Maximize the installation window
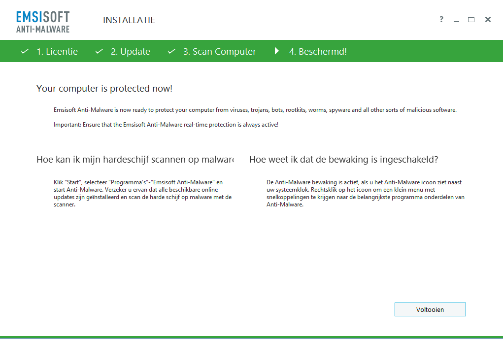 point(471,20)
